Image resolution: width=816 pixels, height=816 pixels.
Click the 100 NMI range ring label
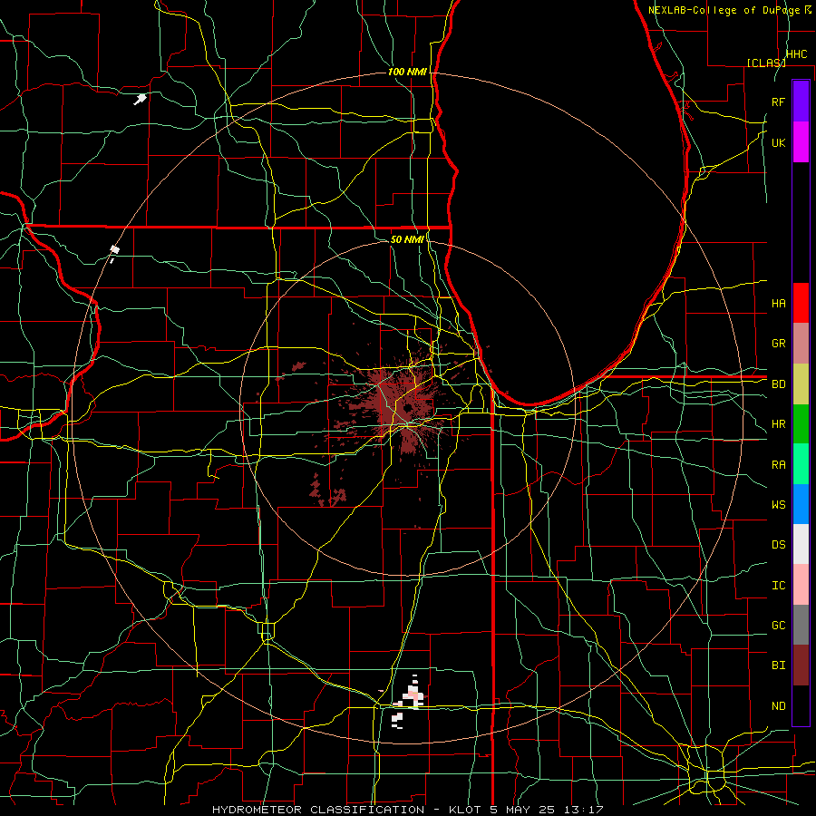coord(407,72)
